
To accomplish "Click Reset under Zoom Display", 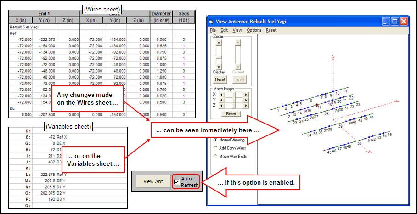I will pyautogui.click(x=220, y=79).
